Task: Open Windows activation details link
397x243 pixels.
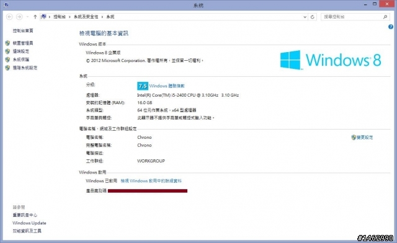Action: click(x=151, y=181)
